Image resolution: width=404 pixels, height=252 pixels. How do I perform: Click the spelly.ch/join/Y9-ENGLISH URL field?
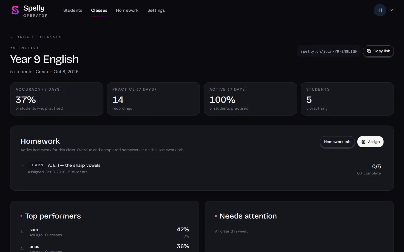(x=329, y=51)
